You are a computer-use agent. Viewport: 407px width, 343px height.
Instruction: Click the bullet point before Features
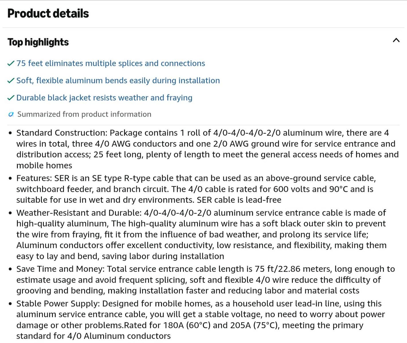pos(10,178)
